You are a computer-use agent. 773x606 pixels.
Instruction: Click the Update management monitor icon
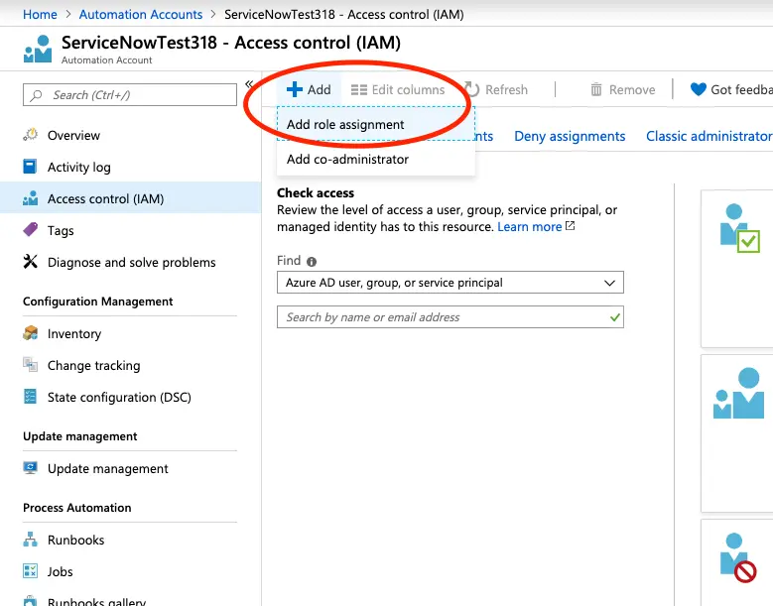click(x=30, y=467)
